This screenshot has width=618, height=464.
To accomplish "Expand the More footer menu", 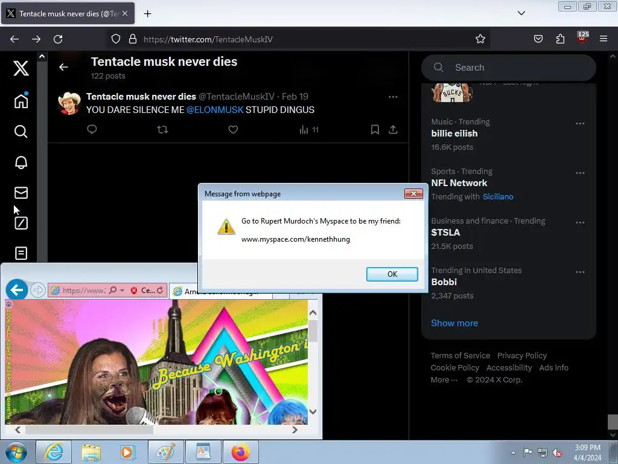I will click(444, 379).
